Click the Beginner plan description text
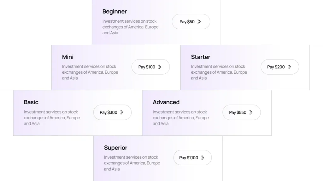 click(130, 27)
